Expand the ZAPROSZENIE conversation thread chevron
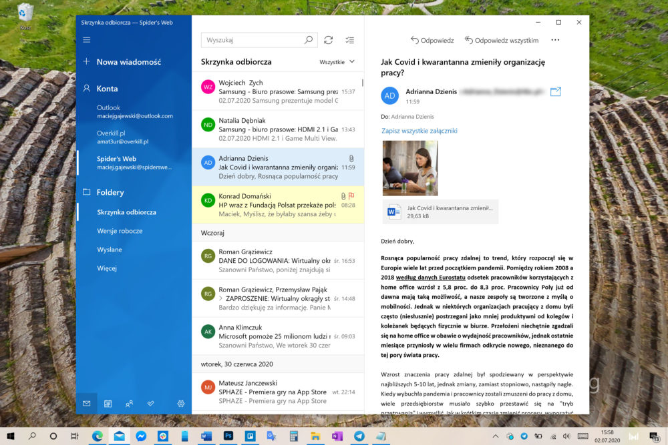 click(220, 298)
